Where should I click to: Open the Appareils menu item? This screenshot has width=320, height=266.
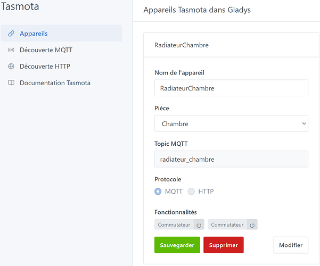(x=61, y=34)
